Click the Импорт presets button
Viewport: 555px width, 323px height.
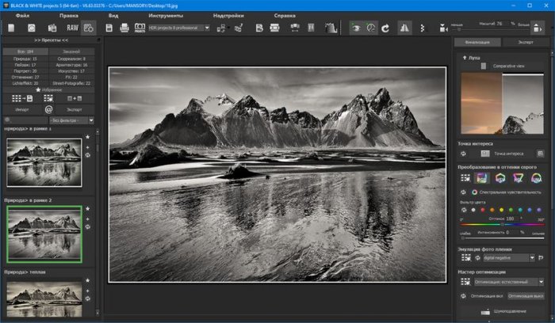[21, 109]
